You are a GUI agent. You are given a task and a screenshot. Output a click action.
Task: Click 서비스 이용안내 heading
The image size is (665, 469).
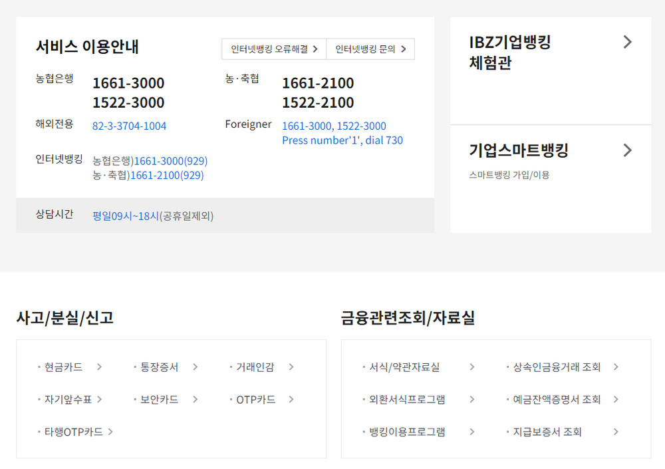[87, 47]
